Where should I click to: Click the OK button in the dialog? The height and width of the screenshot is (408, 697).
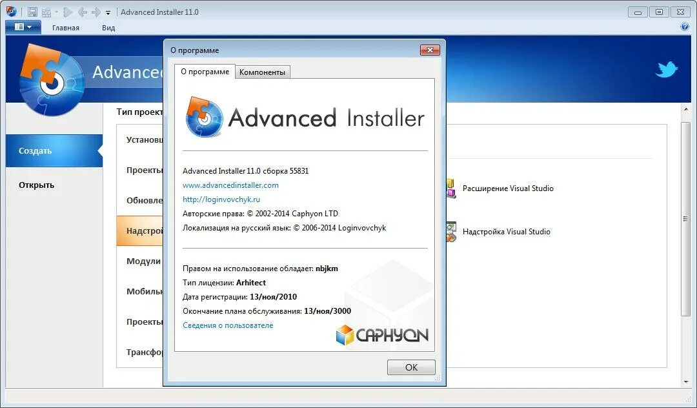click(411, 367)
